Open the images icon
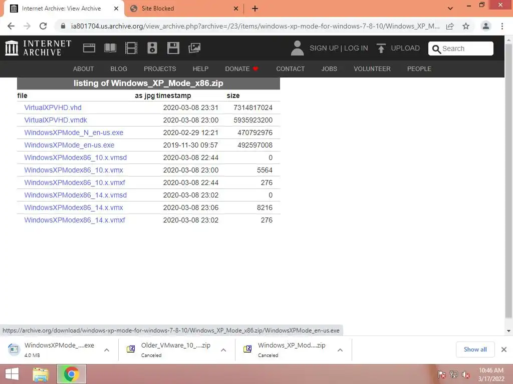This screenshot has width=513, height=384. (x=194, y=48)
